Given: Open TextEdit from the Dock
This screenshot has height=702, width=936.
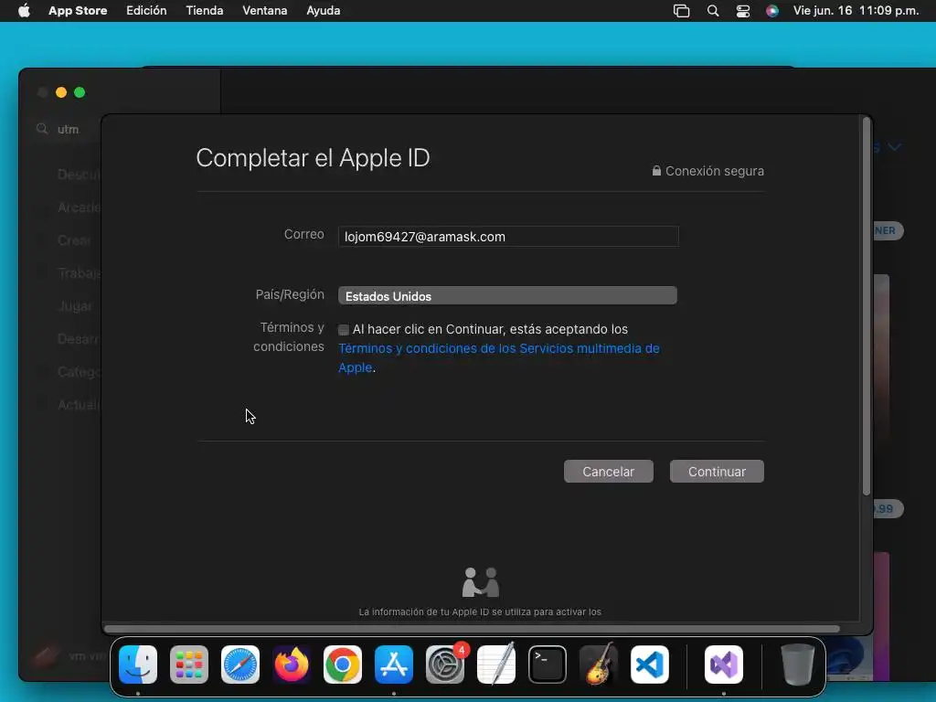Looking at the screenshot, I should [x=496, y=665].
